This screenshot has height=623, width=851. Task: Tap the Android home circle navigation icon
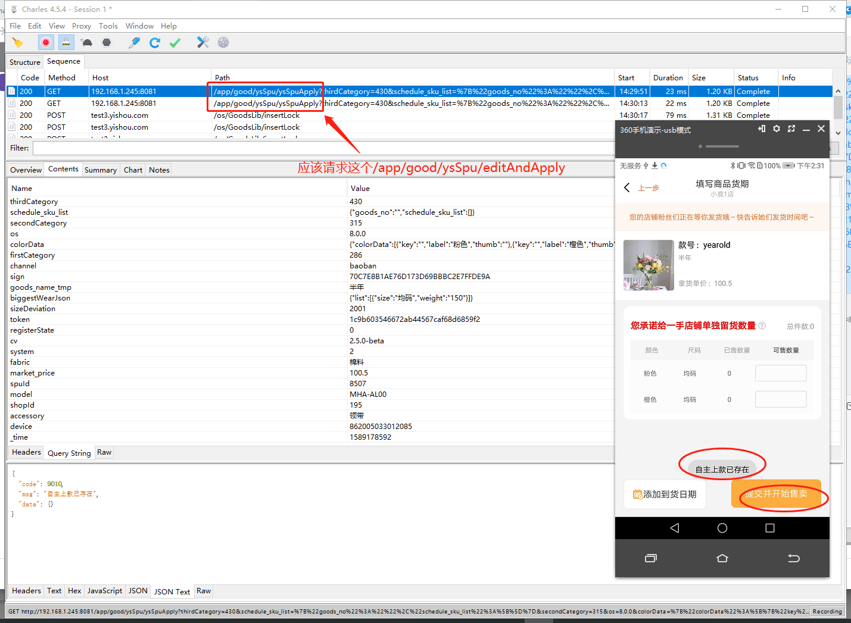(x=722, y=528)
